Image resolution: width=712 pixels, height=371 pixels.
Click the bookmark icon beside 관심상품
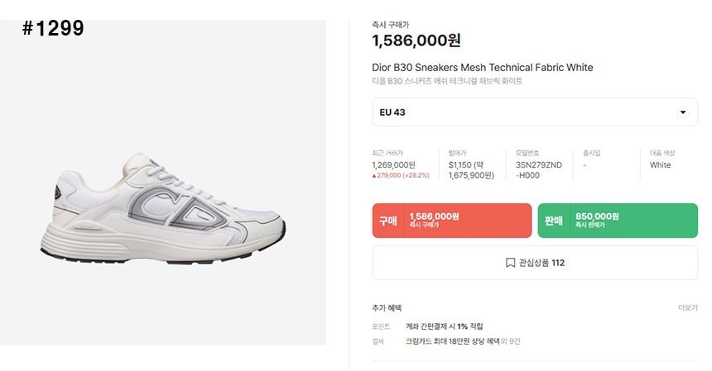click(510, 263)
